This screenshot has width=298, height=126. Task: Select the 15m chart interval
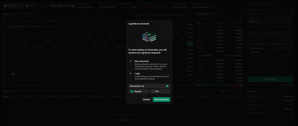(15, 21)
